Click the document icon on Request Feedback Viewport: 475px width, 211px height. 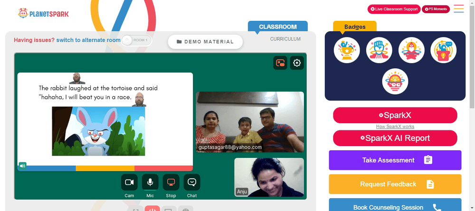click(430, 184)
